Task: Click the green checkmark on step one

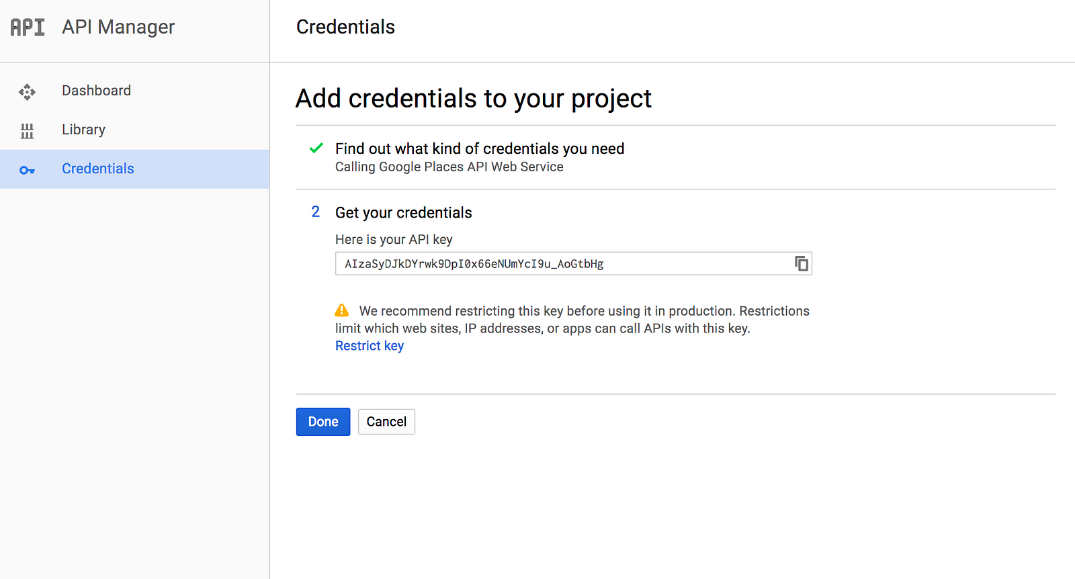Action: 316,148
